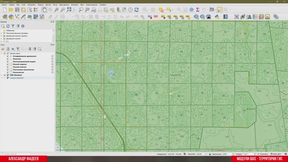Toggle visibility of Участковое лесничество layer
Viewport: 288px width, 162px height.
click(8, 70)
